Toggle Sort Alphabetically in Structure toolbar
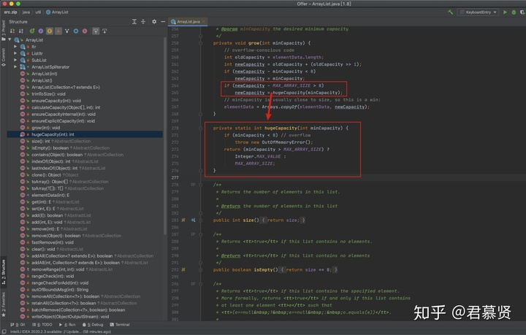This screenshot has width=526, height=335. 21,31
